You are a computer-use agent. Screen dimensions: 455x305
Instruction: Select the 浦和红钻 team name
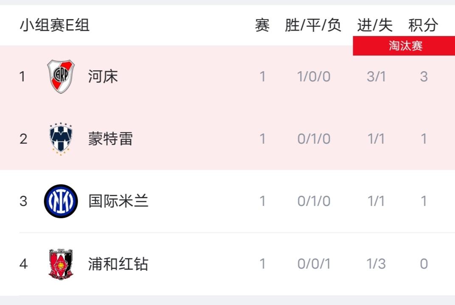118,264
